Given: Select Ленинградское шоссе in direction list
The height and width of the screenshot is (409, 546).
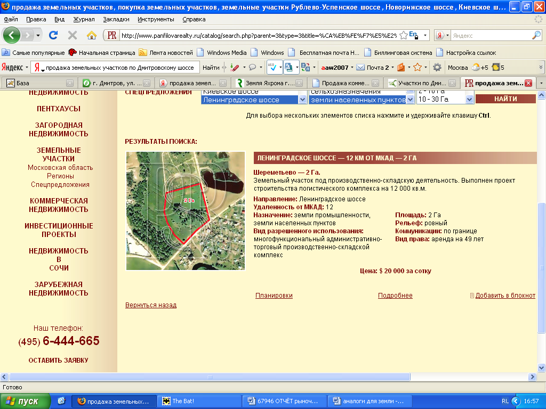Looking at the screenshot, I should pos(250,100).
